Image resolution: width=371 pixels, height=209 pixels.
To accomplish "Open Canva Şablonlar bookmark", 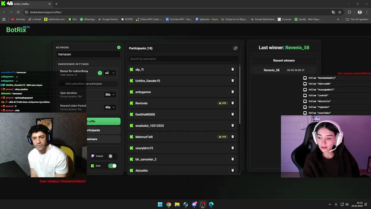I will tap(207, 19).
